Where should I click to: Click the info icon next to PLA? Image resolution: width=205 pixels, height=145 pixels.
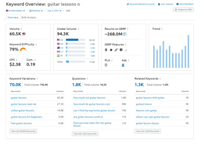click(112, 60)
